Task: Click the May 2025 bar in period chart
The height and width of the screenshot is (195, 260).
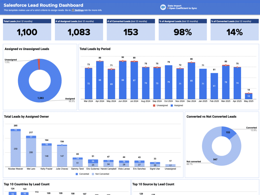Action: tap(249, 96)
